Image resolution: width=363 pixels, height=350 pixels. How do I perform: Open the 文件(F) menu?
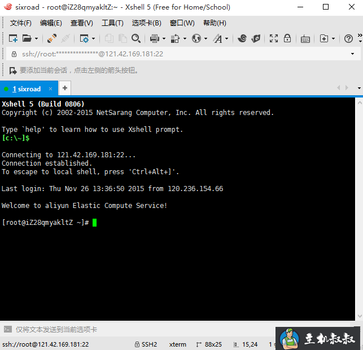[x=20, y=23]
